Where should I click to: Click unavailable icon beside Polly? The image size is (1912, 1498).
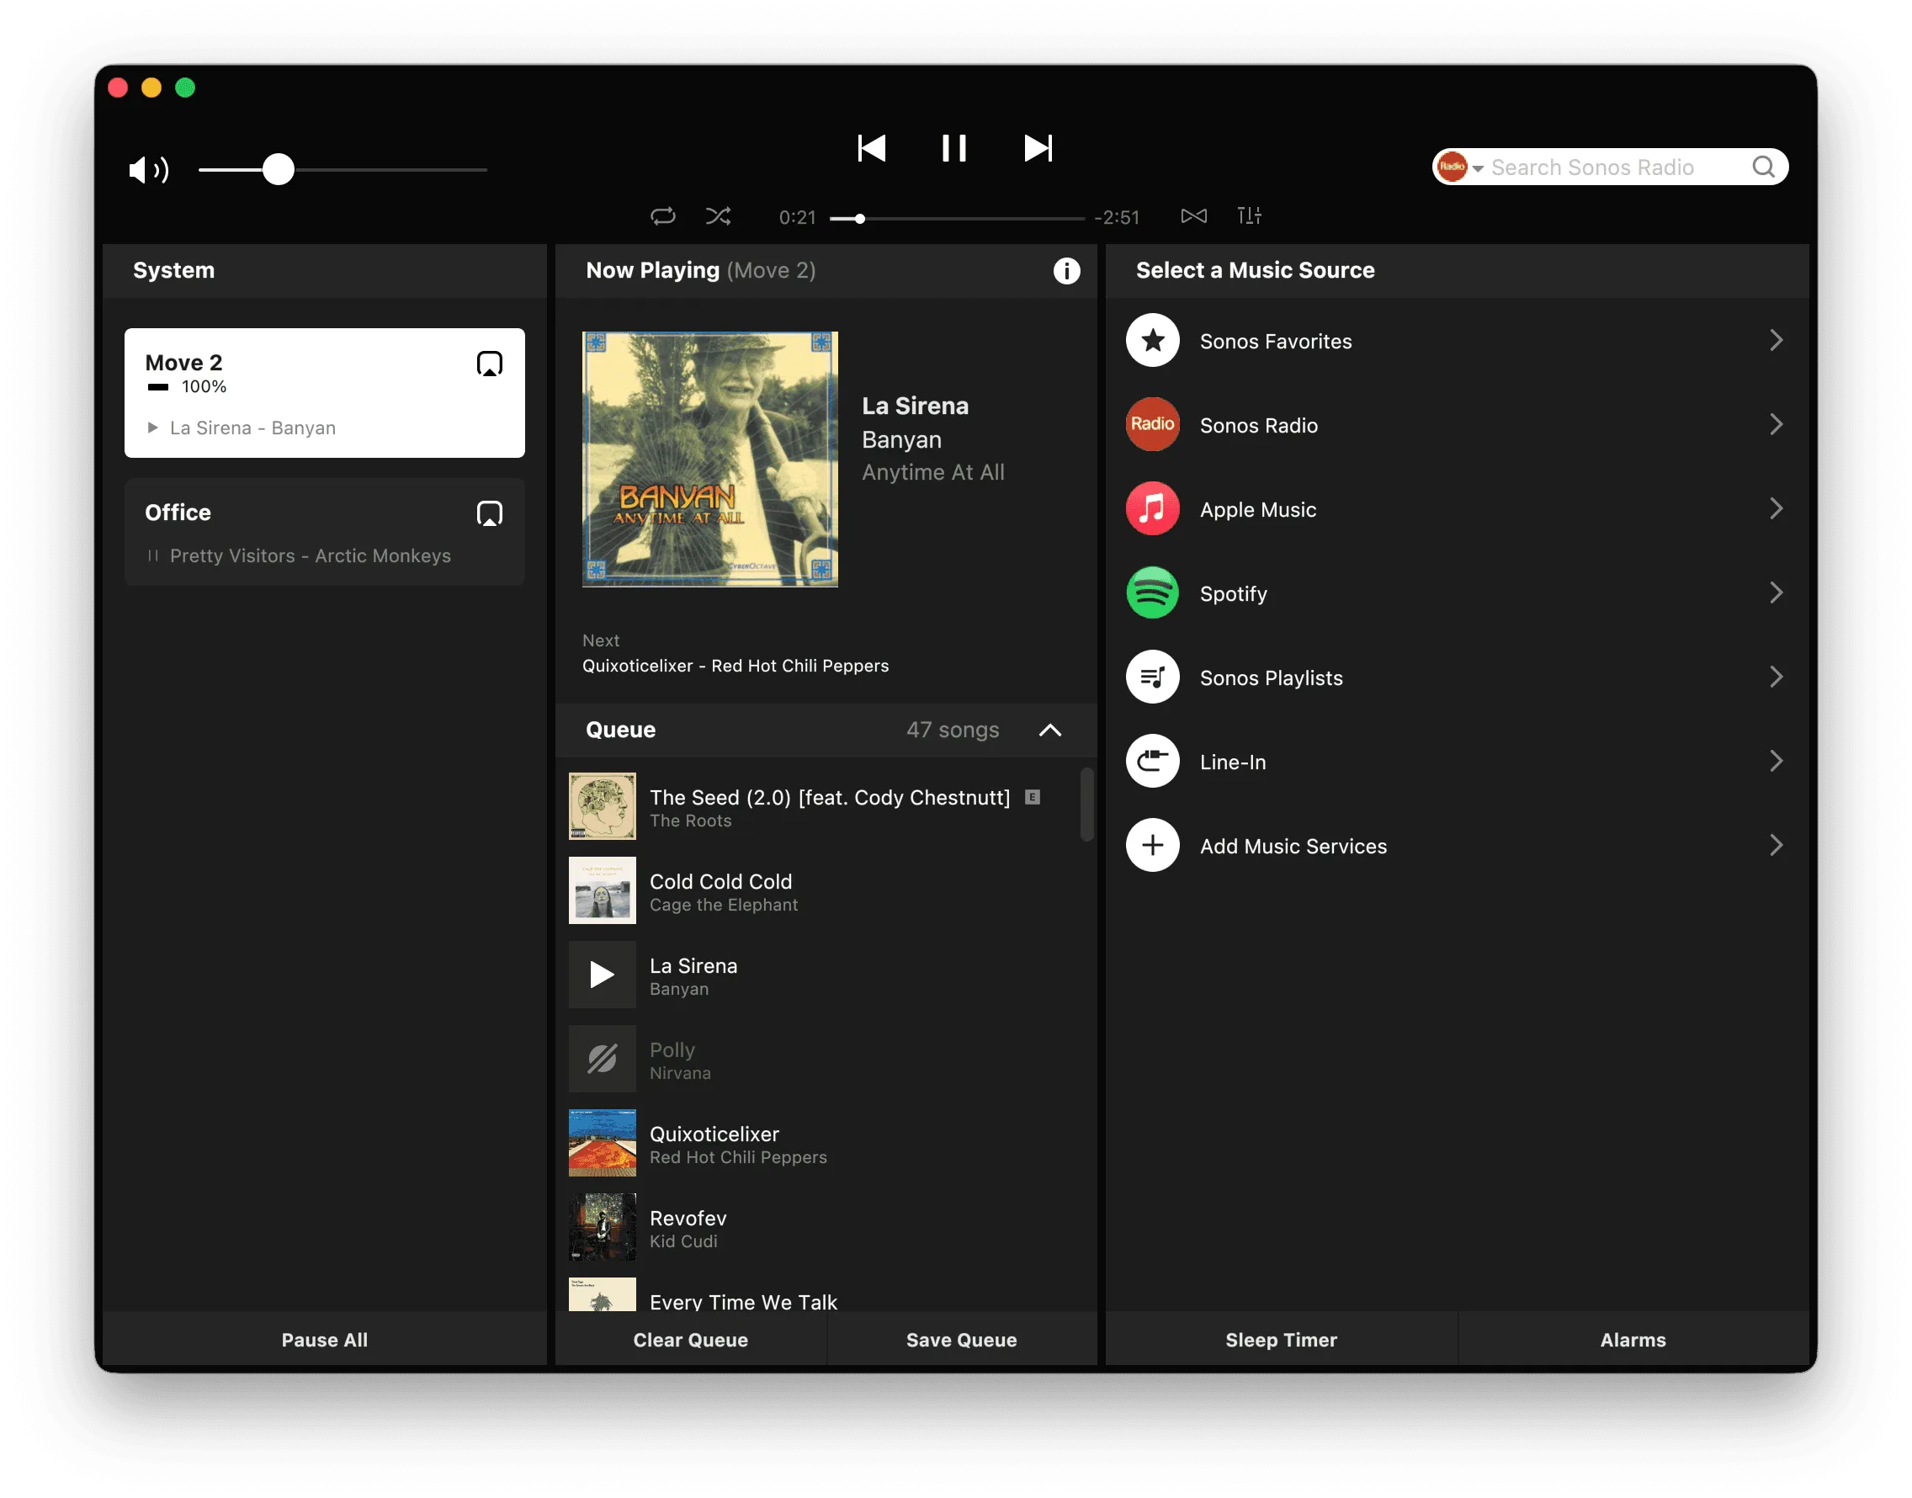(602, 1060)
